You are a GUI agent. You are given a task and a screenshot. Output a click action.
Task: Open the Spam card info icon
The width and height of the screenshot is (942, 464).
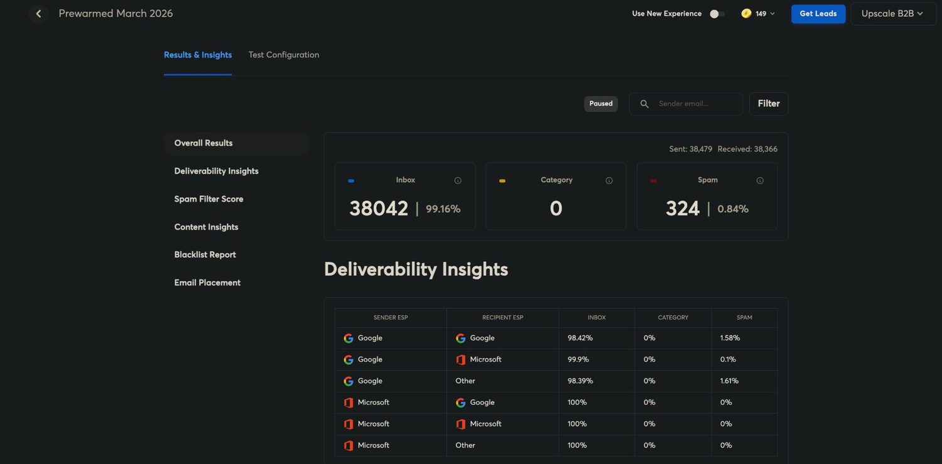(x=760, y=181)
